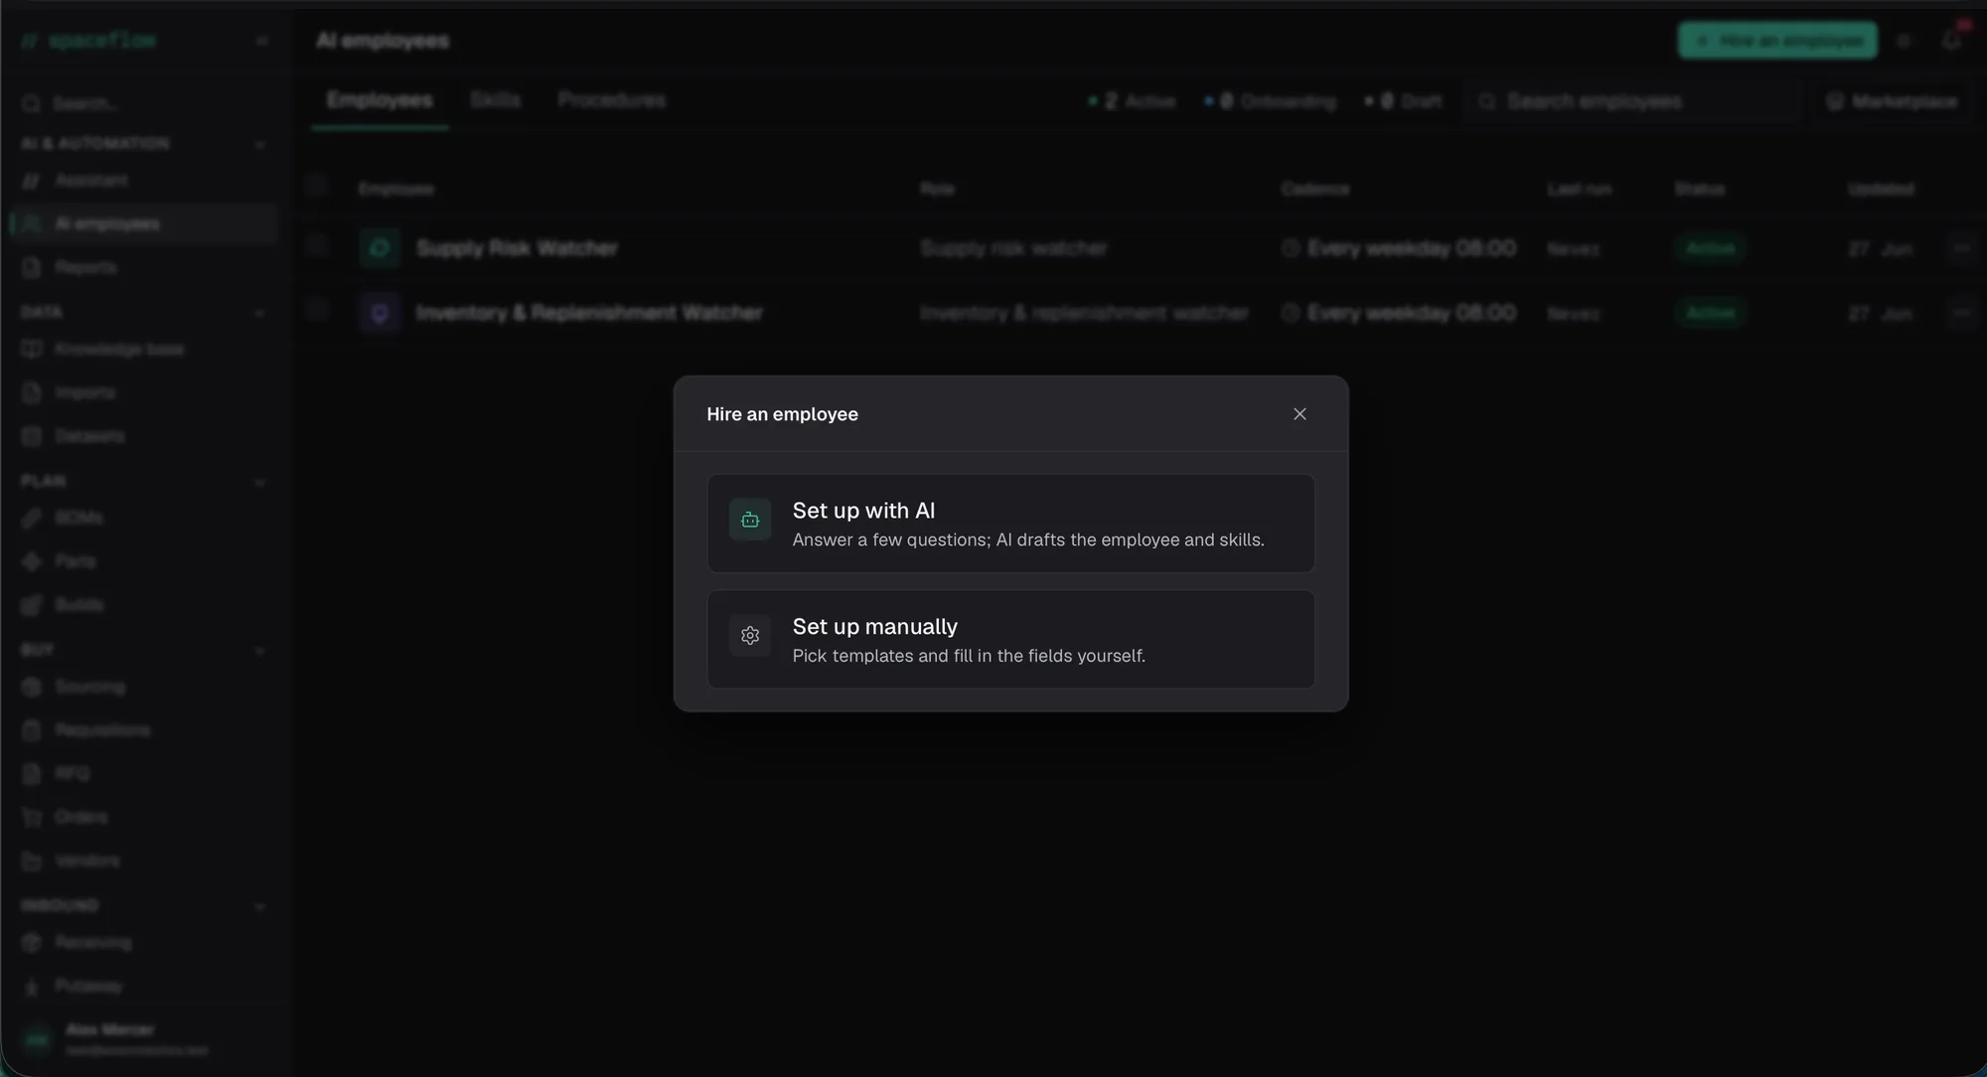
Task: Choose the Set up with AI option
Action: point(1010,524)
